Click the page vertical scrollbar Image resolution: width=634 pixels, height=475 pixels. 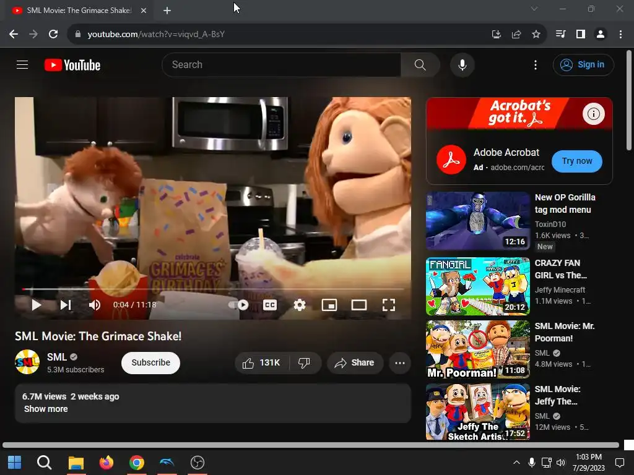(629, 100)
